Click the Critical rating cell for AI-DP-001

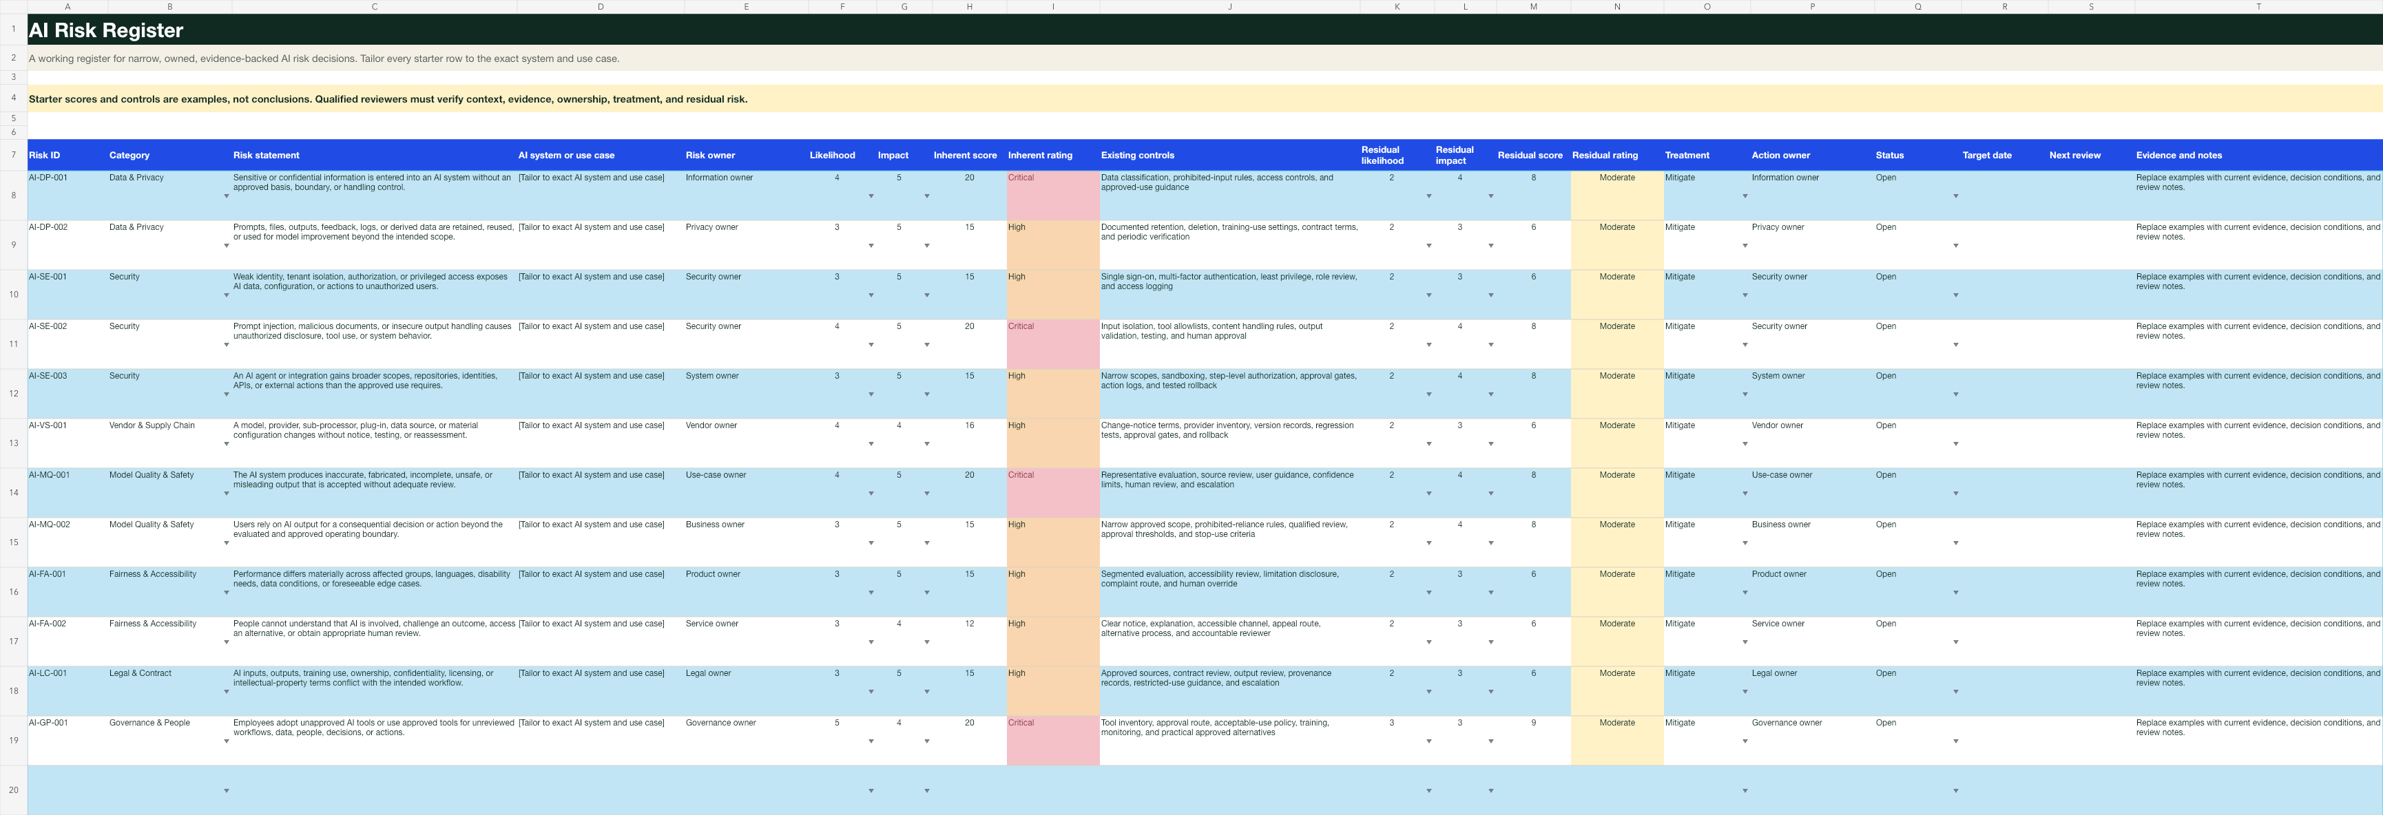1053,195
